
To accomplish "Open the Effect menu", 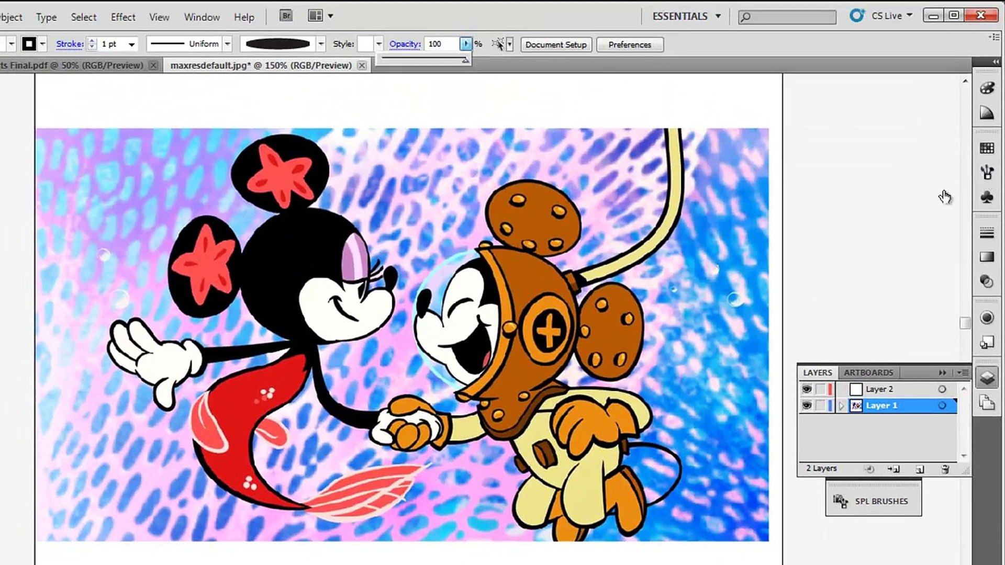I will [123, 17].
